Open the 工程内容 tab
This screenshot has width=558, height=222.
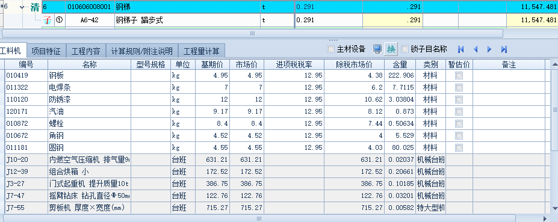86,51
